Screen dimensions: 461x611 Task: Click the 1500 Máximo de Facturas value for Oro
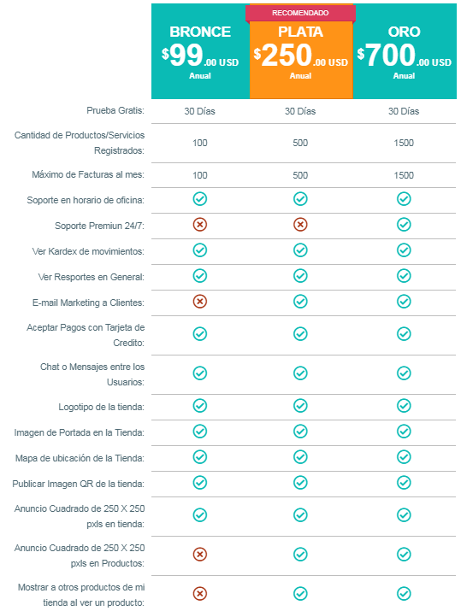pos(404,175)
